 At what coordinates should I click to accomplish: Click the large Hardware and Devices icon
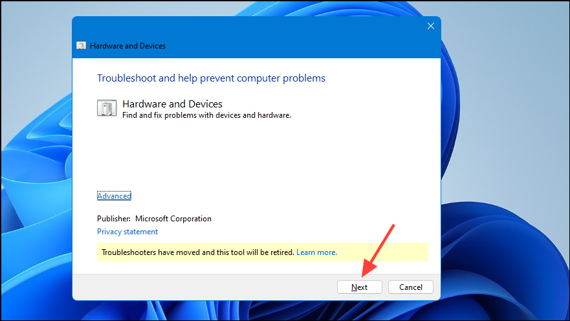point(107,108)
